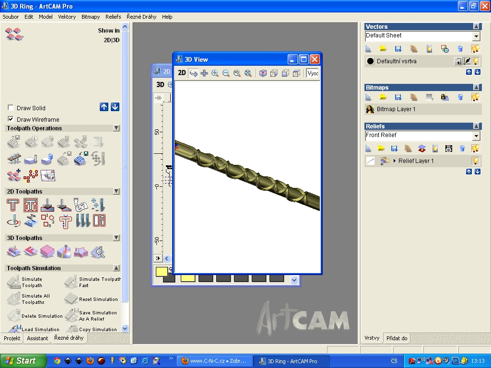
Task: Toggle the lock on Defaultní vsrtva layer
Action: (458, 61)
